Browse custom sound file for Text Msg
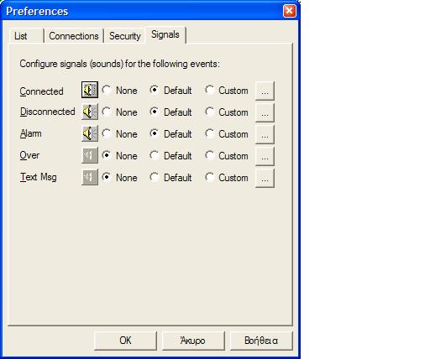The width and height of the screenshot is (430, 359). point(265,178)
